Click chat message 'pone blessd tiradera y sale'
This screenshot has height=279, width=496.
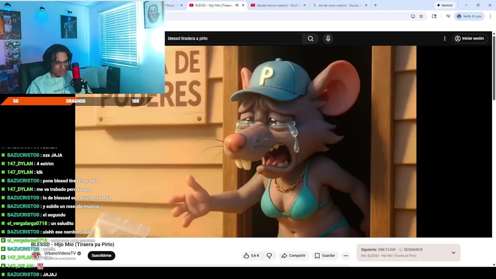(70, 181)
